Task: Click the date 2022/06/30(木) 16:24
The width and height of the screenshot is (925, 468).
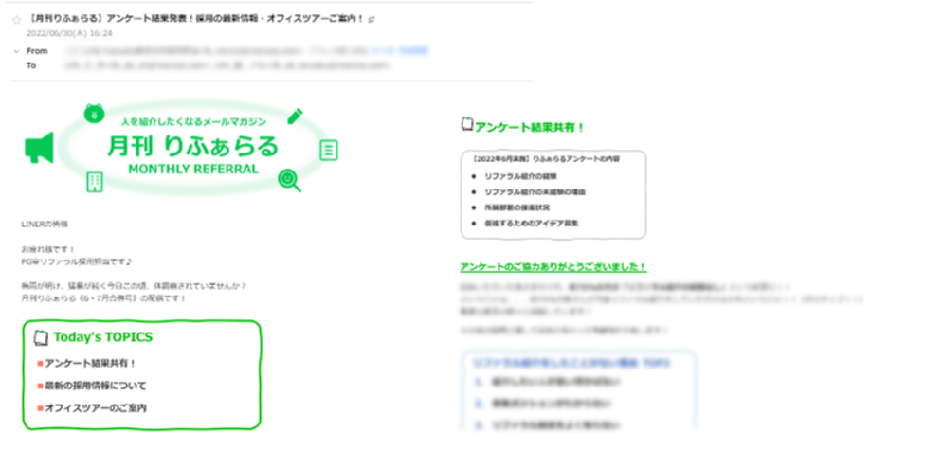Action: click(x=69, y=33)
